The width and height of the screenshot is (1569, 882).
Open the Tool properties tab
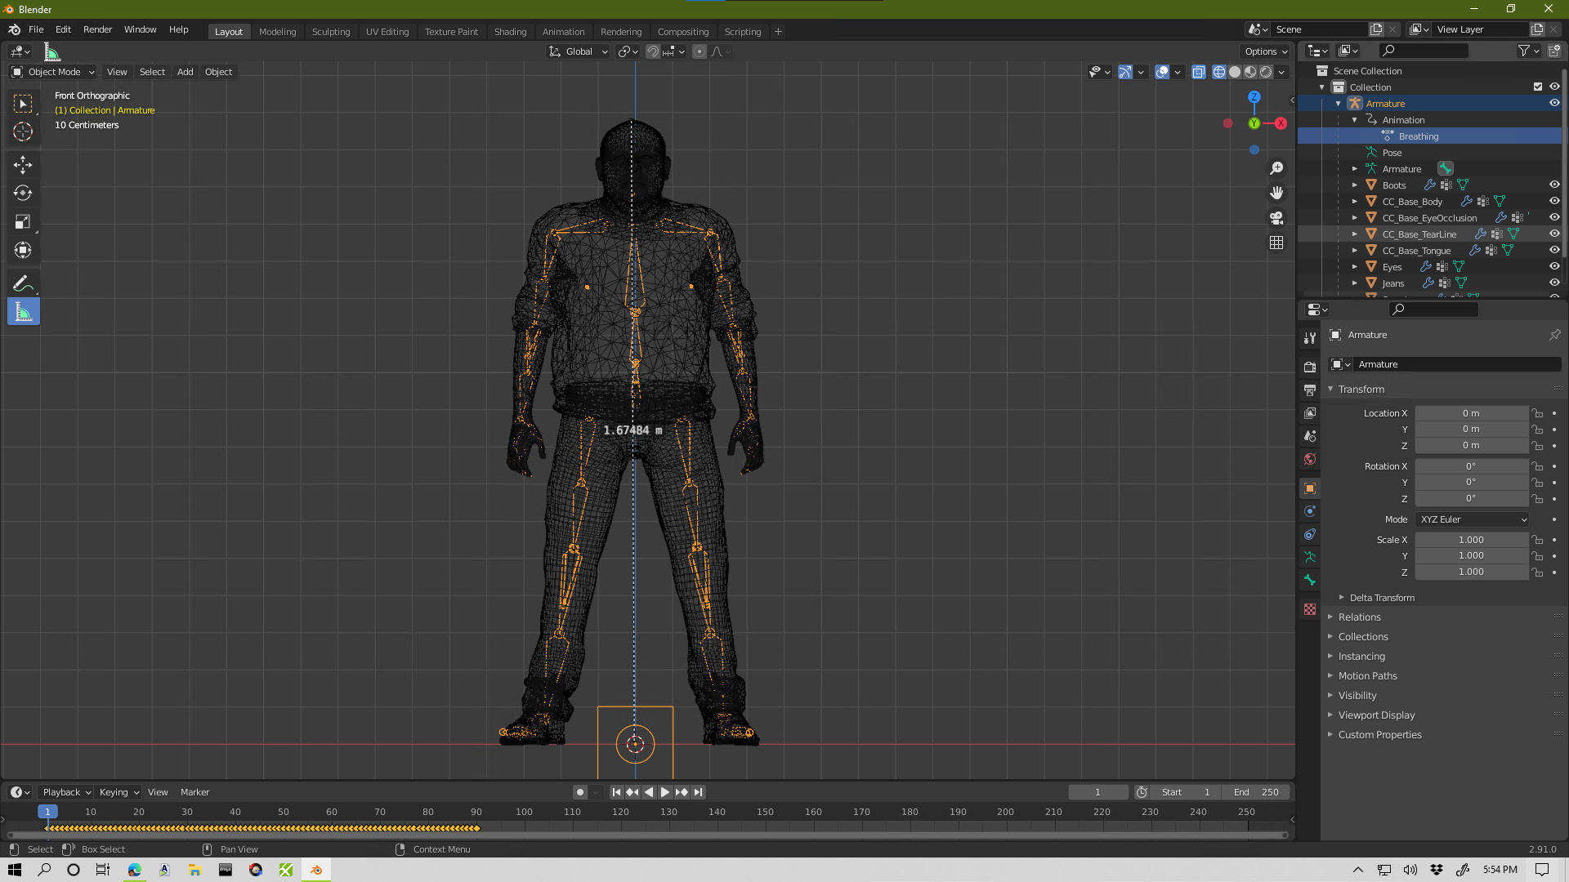coord(1310,337)
